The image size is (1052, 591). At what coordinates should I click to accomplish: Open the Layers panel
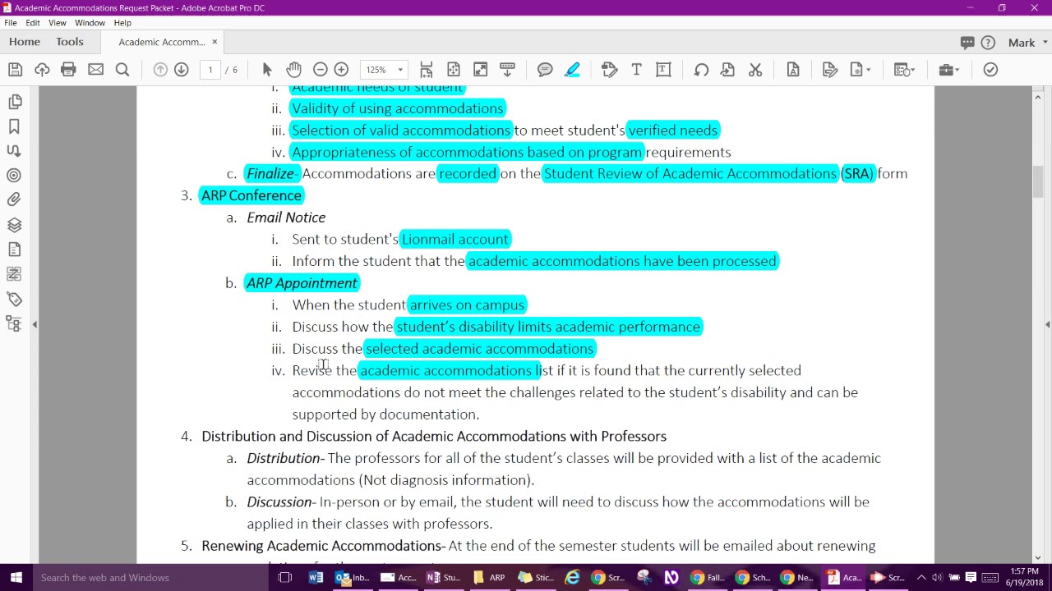click(x=14, y=225)
